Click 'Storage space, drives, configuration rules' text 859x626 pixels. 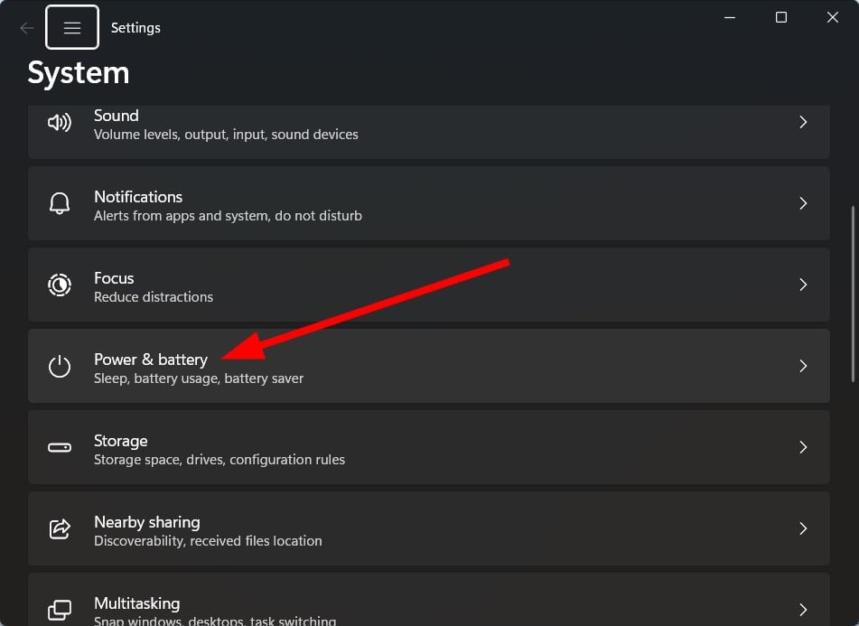click(x=219, y=460)
